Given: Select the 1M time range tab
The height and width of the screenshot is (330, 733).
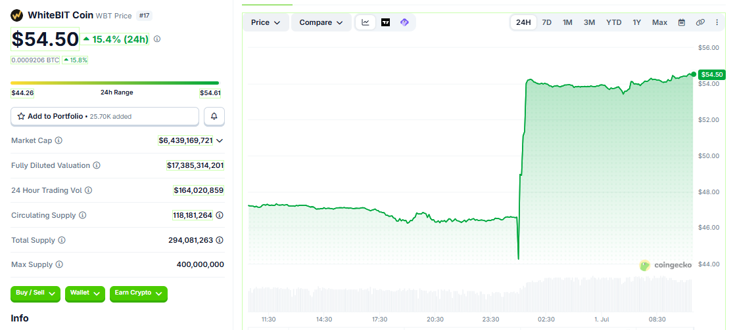Looking at the screenshot, I should (567, 22).
